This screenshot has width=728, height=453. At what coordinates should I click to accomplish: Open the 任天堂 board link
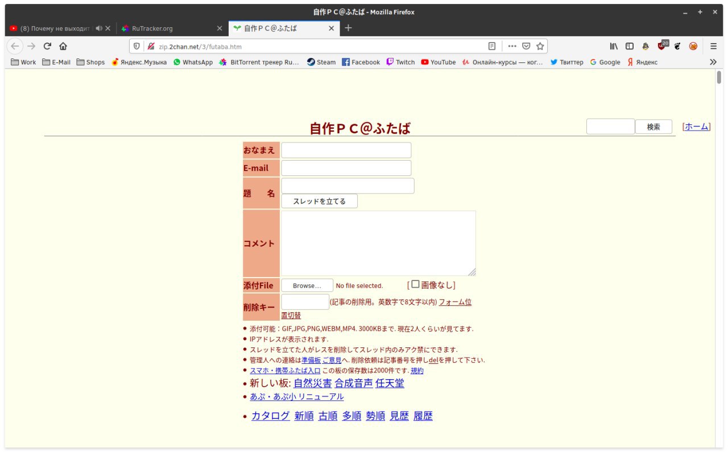[x=390, y=383]
